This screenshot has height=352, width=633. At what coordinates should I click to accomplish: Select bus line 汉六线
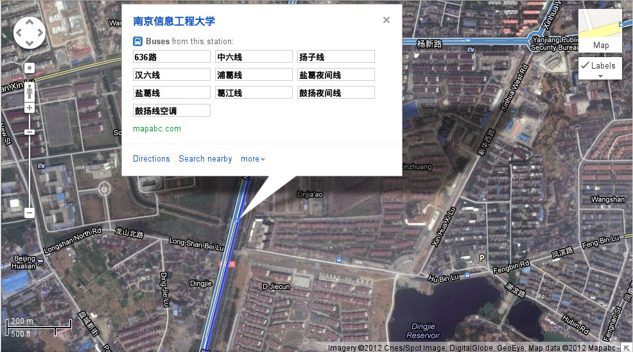(x=171, y=74)
